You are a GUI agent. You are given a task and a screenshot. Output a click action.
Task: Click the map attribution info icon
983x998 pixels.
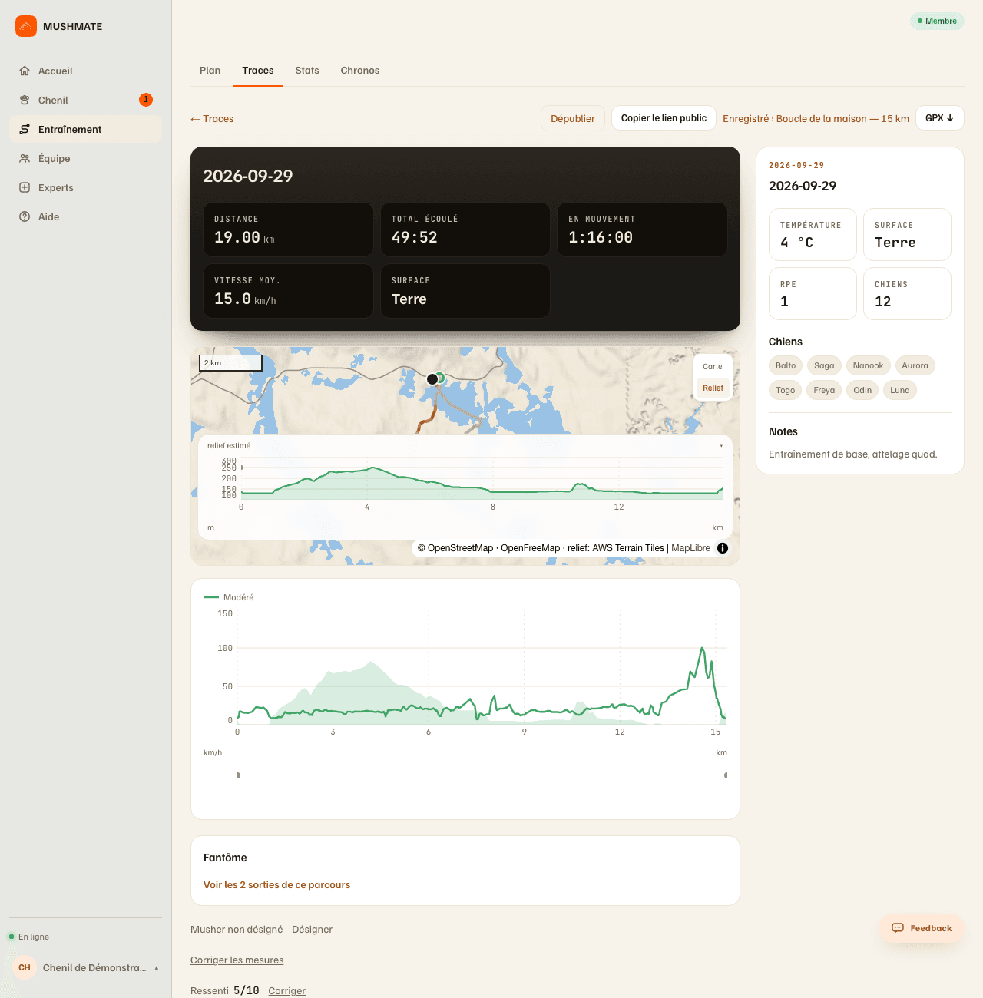tap(723, 548)
